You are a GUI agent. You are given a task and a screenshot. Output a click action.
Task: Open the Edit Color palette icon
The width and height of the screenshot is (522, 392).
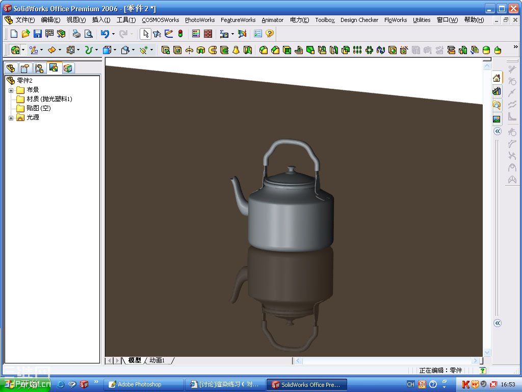point(196,34)
